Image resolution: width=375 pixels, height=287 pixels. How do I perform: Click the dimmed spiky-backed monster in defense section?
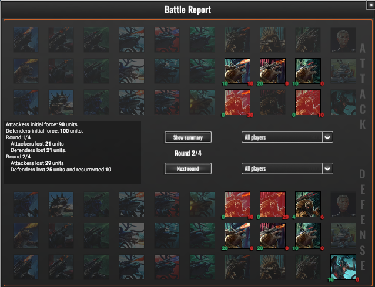pos(61,204)
